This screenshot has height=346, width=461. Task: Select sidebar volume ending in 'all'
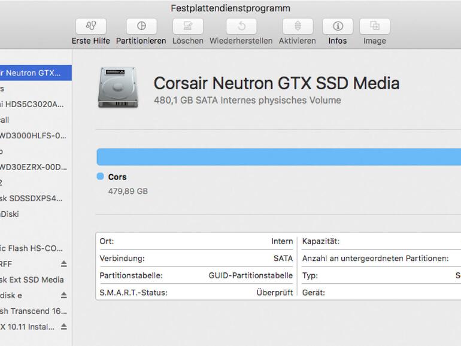click(x=36, y=120)
